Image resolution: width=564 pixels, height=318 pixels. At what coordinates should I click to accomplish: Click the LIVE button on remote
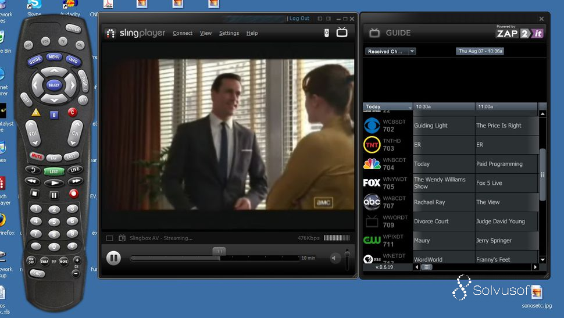tap(75, 169)
